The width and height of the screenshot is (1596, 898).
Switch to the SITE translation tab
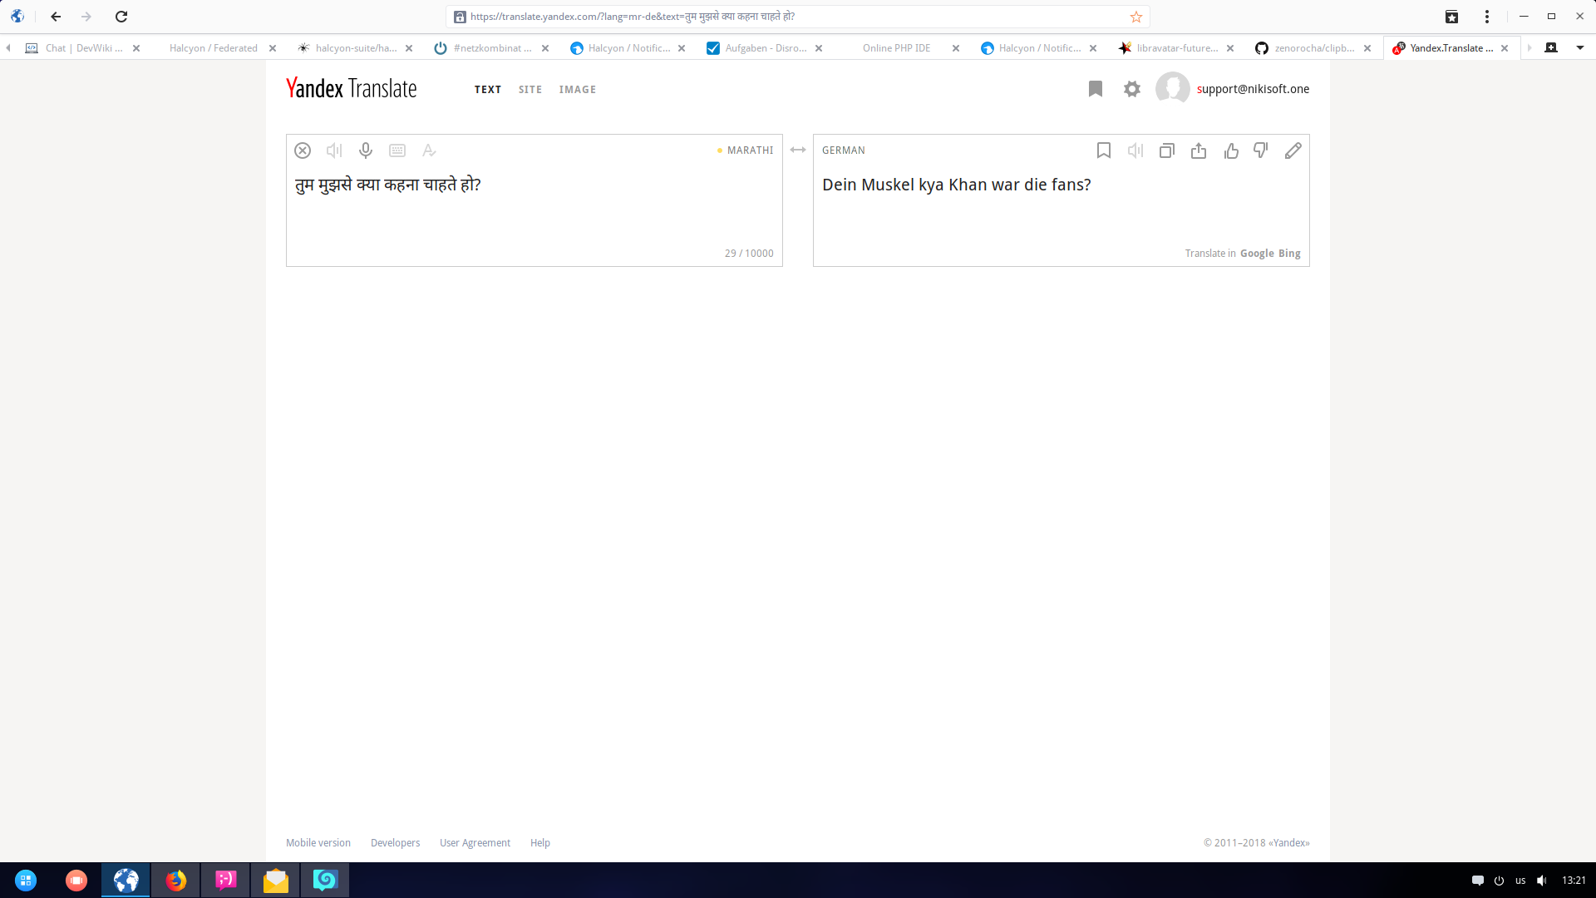tap(530, 90)
